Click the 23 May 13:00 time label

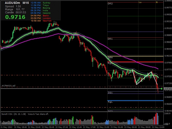tap(158, 127)
